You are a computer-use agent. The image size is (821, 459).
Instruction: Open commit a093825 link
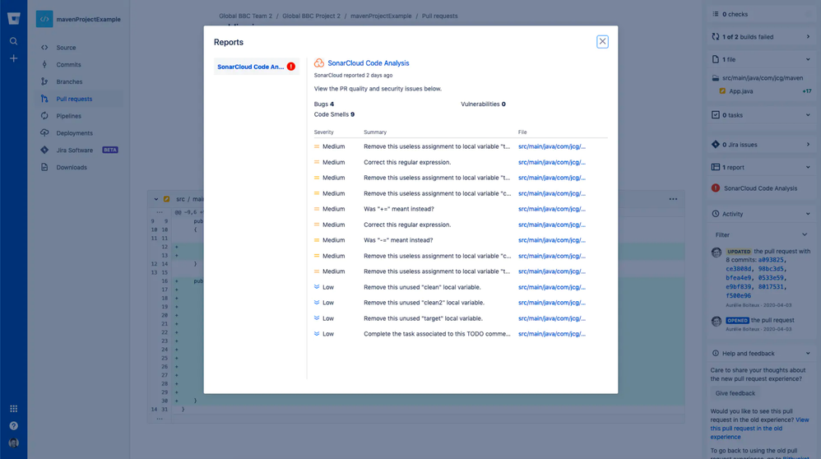coord(771,260)
